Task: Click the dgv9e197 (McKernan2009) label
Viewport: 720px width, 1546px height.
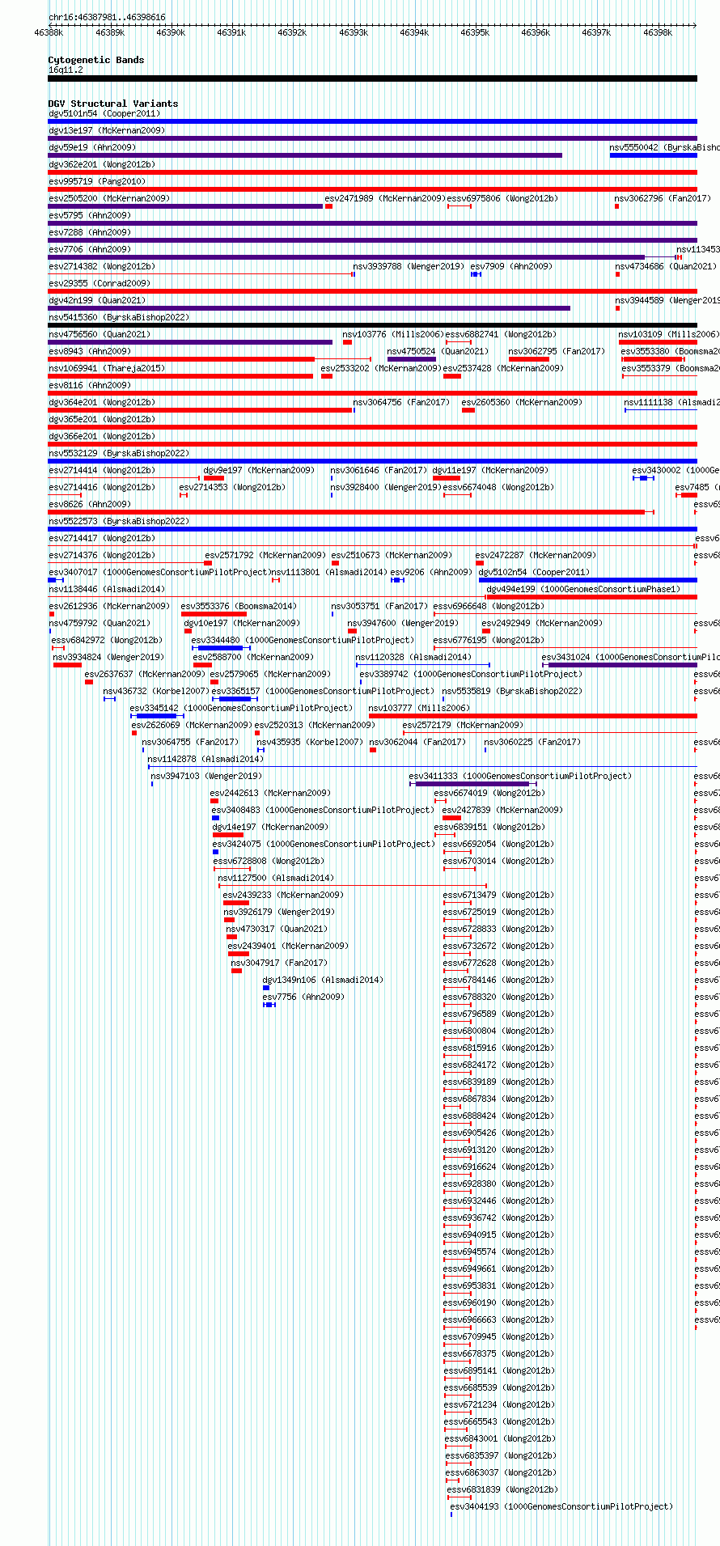Action: (x=260, y=470)
